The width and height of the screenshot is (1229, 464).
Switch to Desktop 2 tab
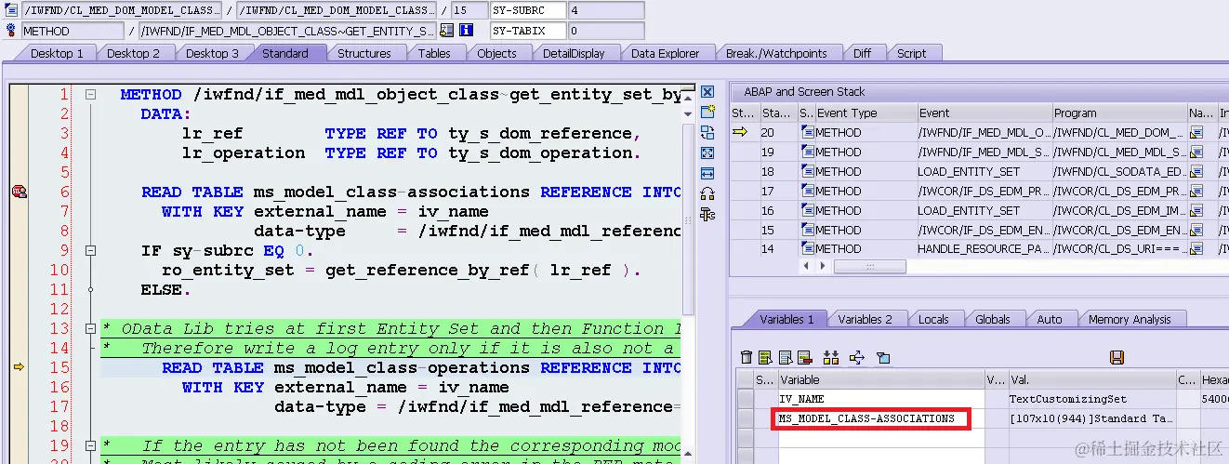point(133,53)
